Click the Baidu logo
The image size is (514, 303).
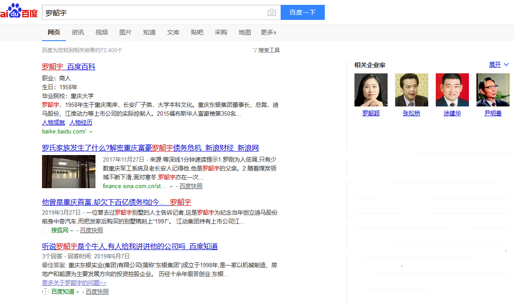pos(19,11)
